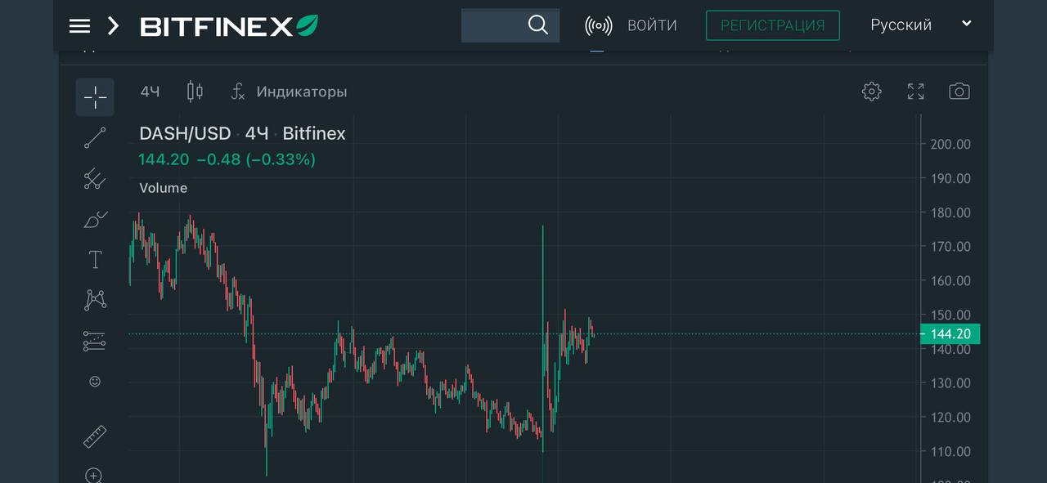Click the 144.20 current price label
The width and height of the screenshot is (1047, 483).
(950, 333)
